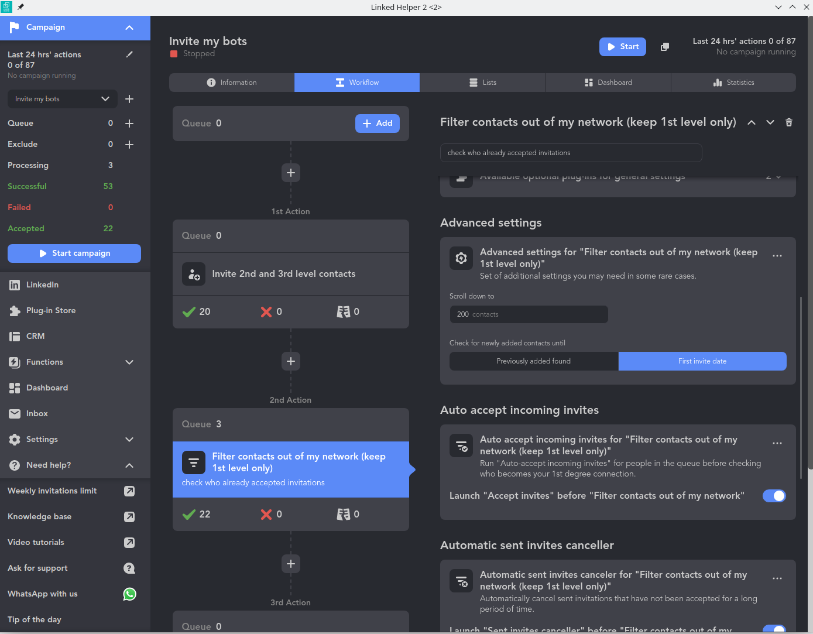The image size is (813, 634).
Task: Click Ask for support help icon
Action: click(129, 568)
